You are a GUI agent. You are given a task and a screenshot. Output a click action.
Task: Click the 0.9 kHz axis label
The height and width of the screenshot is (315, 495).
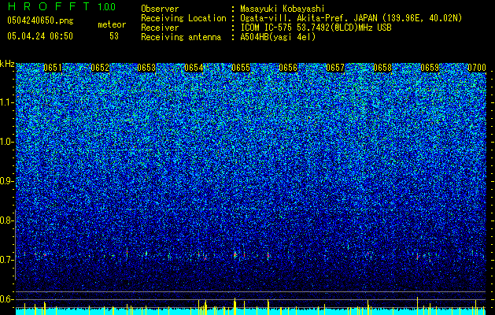pos(7,181)
